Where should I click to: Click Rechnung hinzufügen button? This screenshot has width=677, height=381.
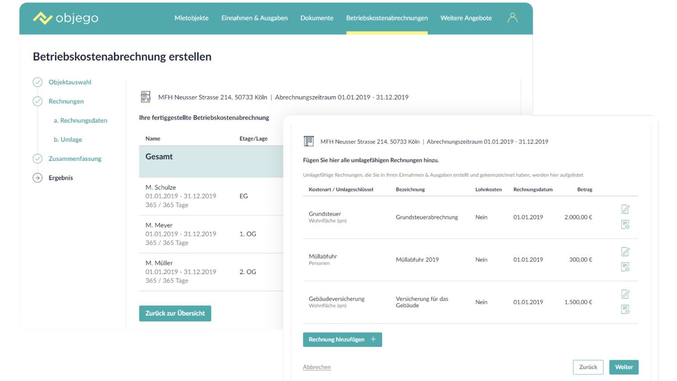[343, 339]
